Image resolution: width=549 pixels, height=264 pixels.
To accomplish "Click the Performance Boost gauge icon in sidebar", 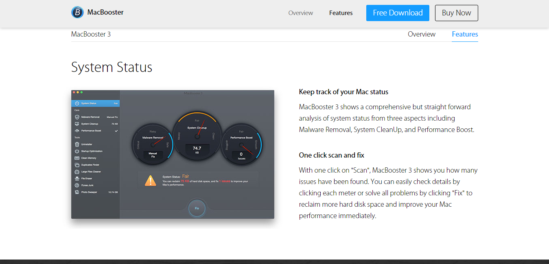I will tap(77, 131).
